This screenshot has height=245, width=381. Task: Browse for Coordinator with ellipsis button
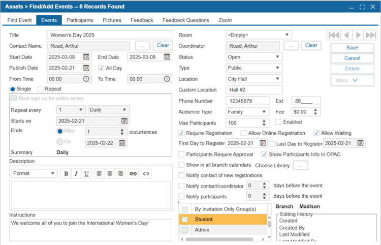pos(291,46)
